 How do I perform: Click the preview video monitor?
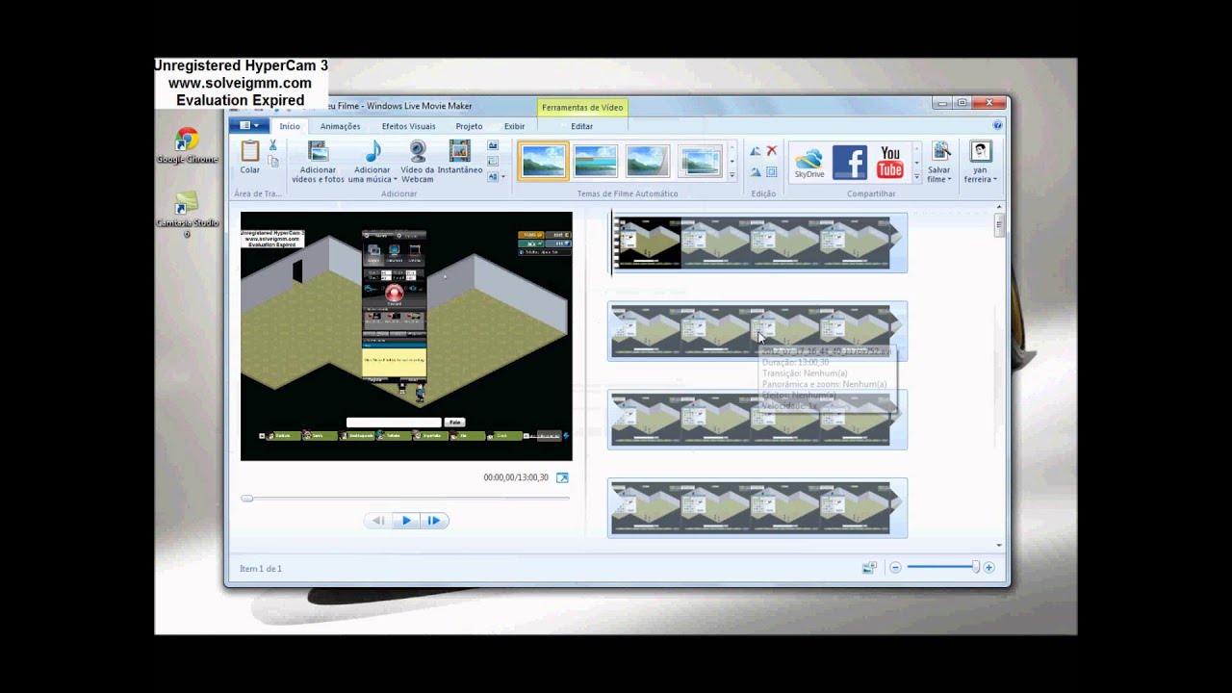406,336
